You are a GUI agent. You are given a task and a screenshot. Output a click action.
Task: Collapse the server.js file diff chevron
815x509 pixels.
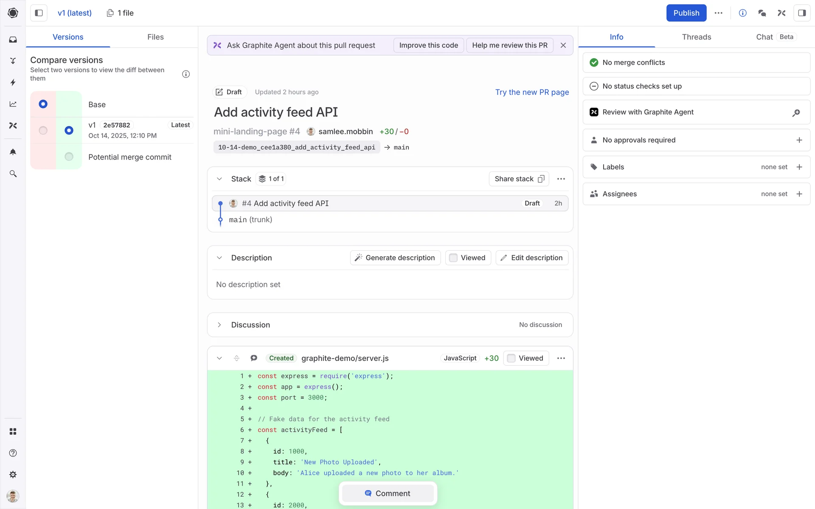pos(219,358)
